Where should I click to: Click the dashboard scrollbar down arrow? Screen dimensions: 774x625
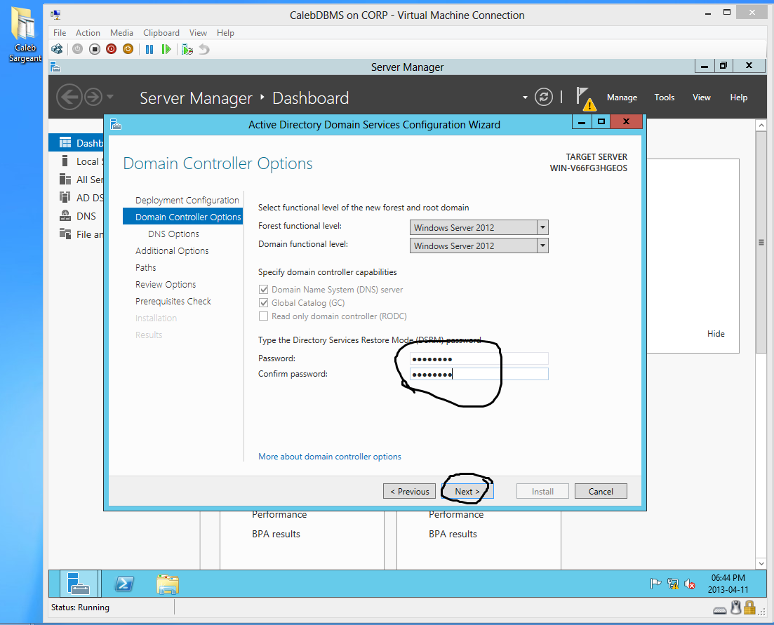761,563
